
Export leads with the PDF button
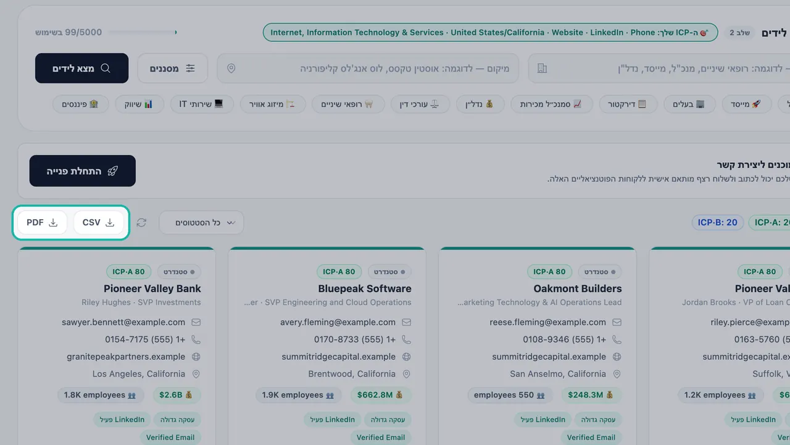point(42,223)
